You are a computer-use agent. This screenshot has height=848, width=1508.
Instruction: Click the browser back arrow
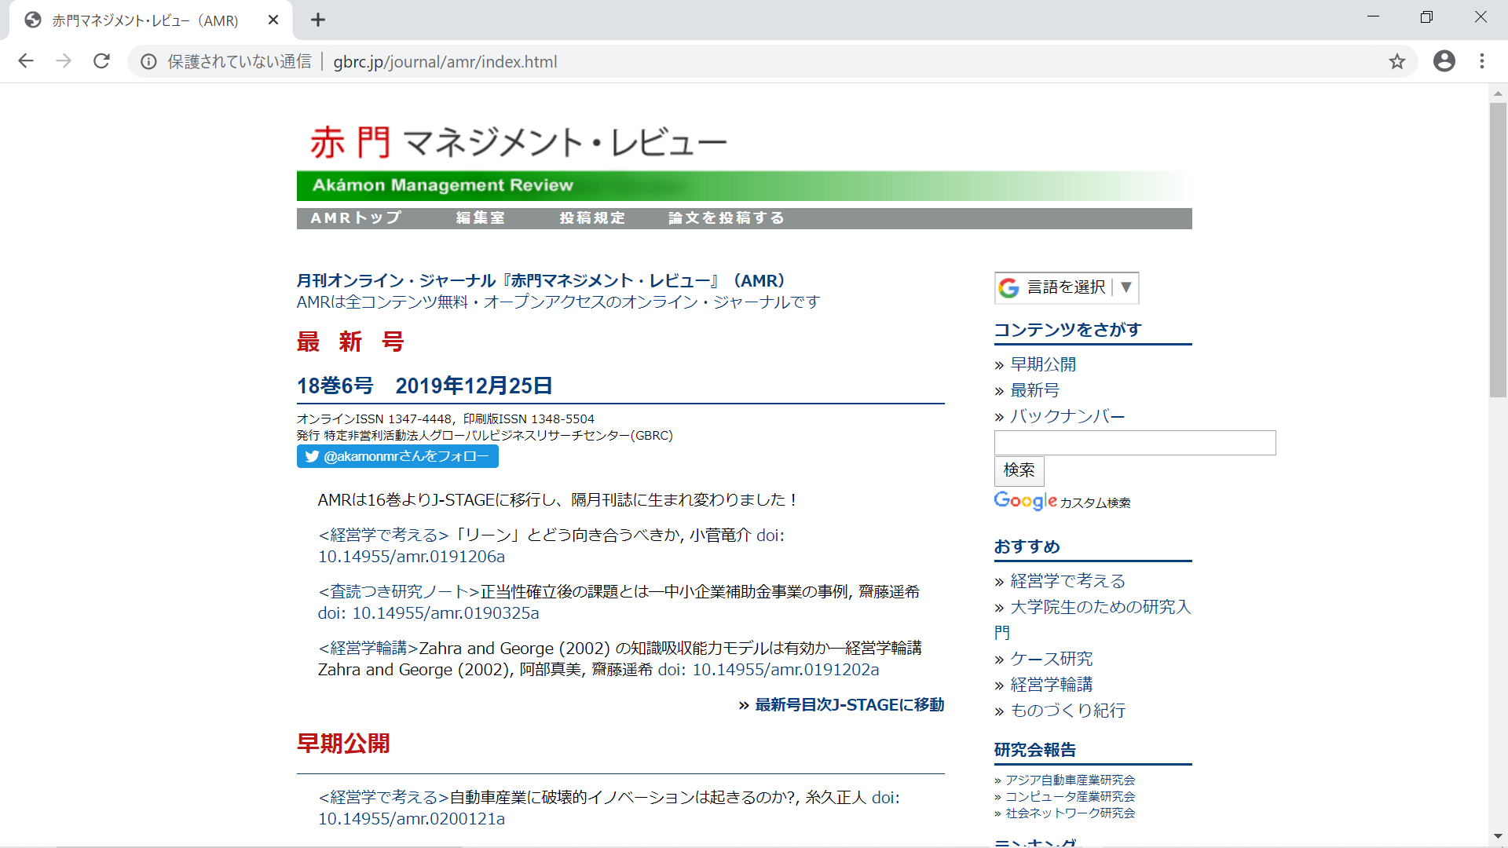[x=26, y=61]
